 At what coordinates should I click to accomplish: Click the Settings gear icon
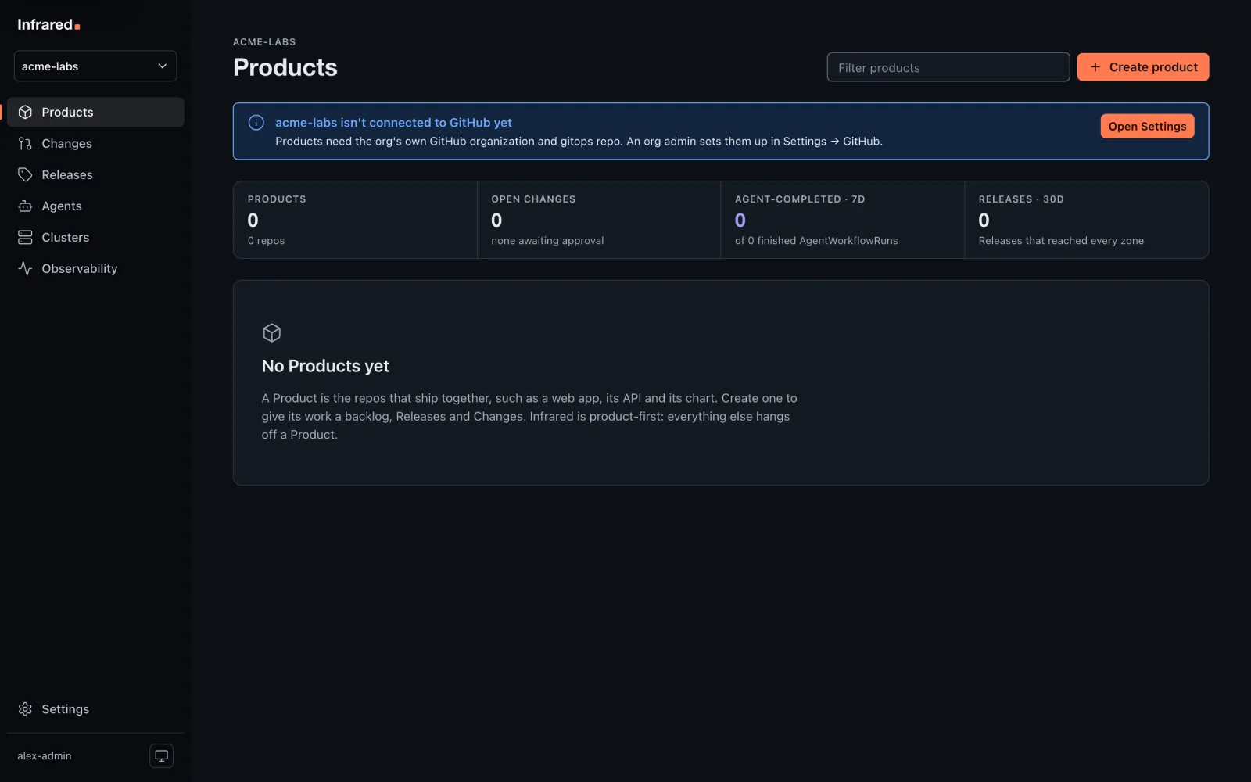click(x=25, y=708)
